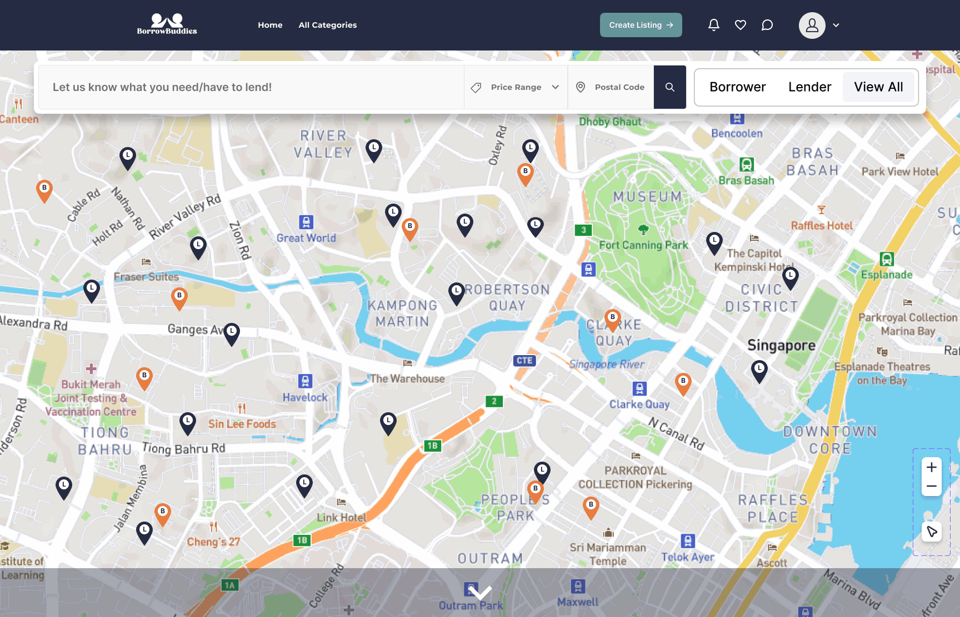Select lender pin above Nathan Rd
The width and height of the screenshot is (960, 617).
tap(128, 158)
